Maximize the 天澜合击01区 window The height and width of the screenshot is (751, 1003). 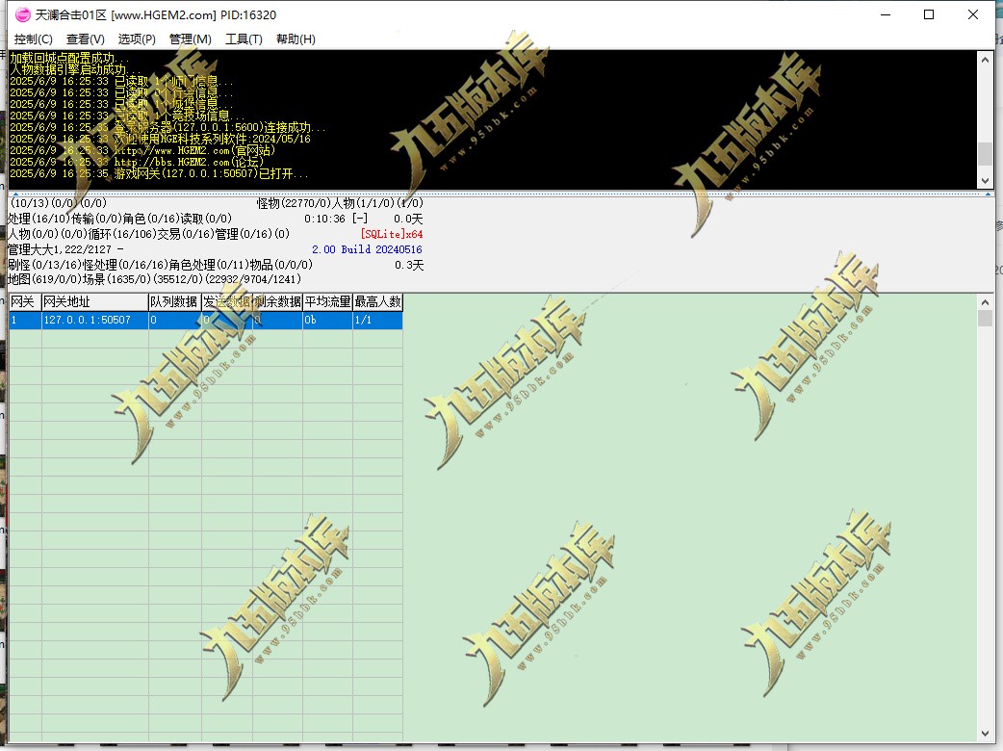click(929, 14)
